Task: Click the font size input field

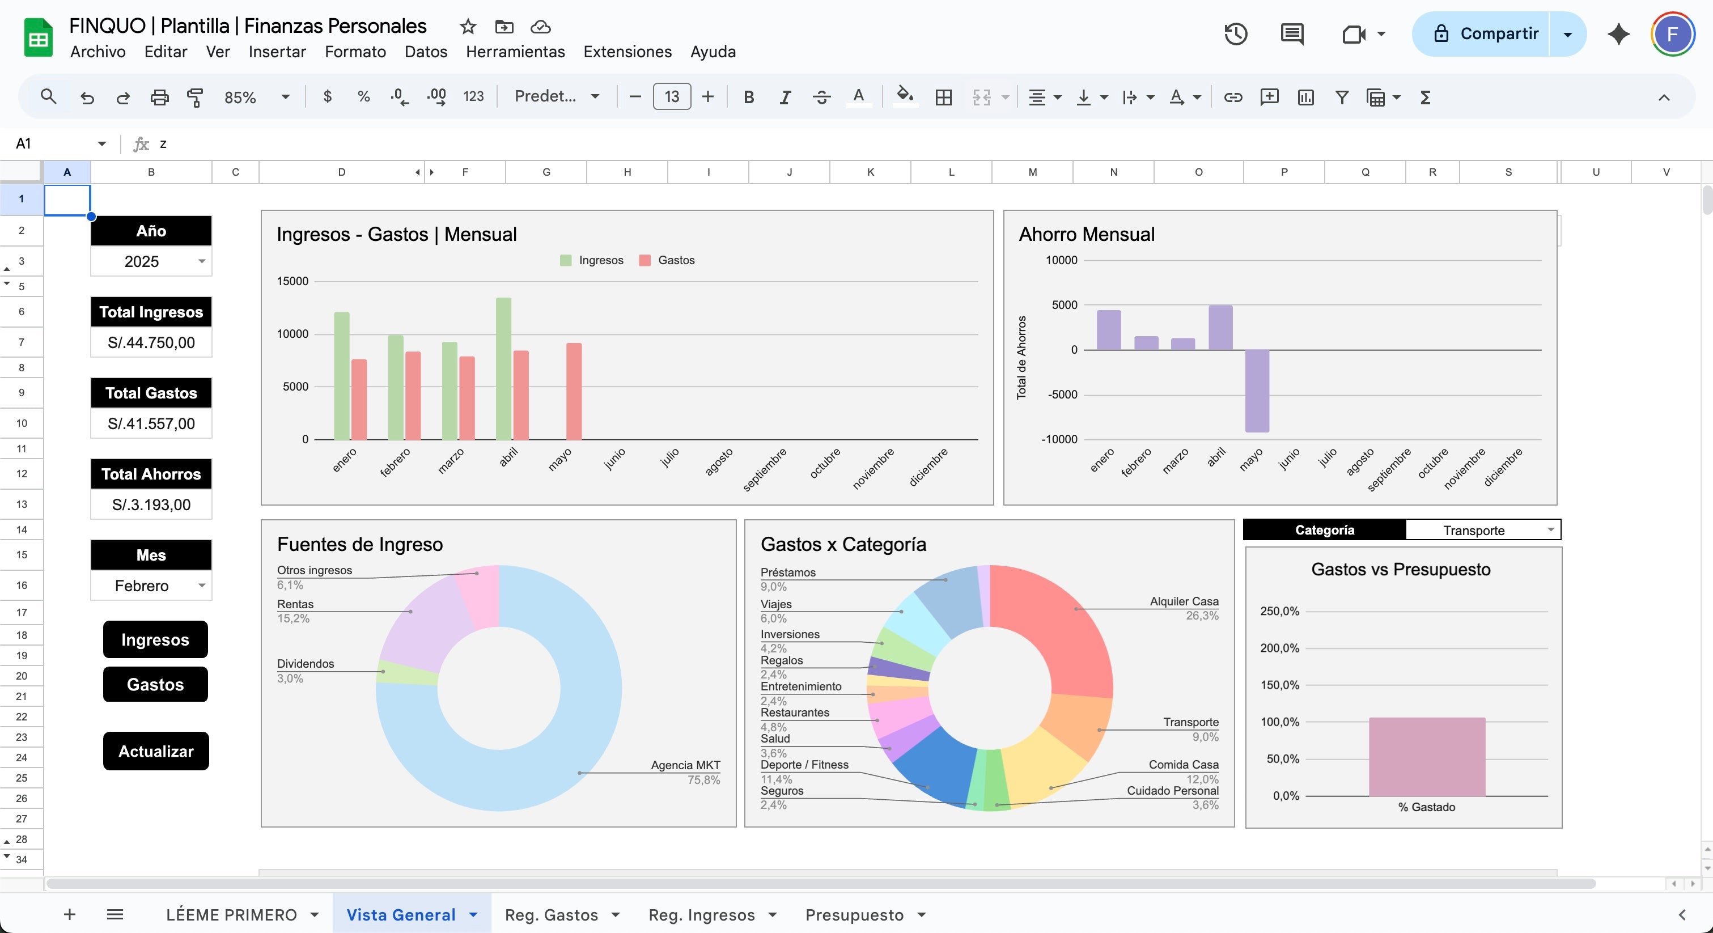Action: pyautogui.click(x=672, y=97)
